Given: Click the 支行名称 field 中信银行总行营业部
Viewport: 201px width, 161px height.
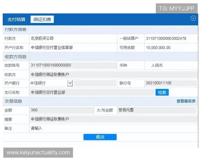Looking at the screenshot, I should (92, 92).
